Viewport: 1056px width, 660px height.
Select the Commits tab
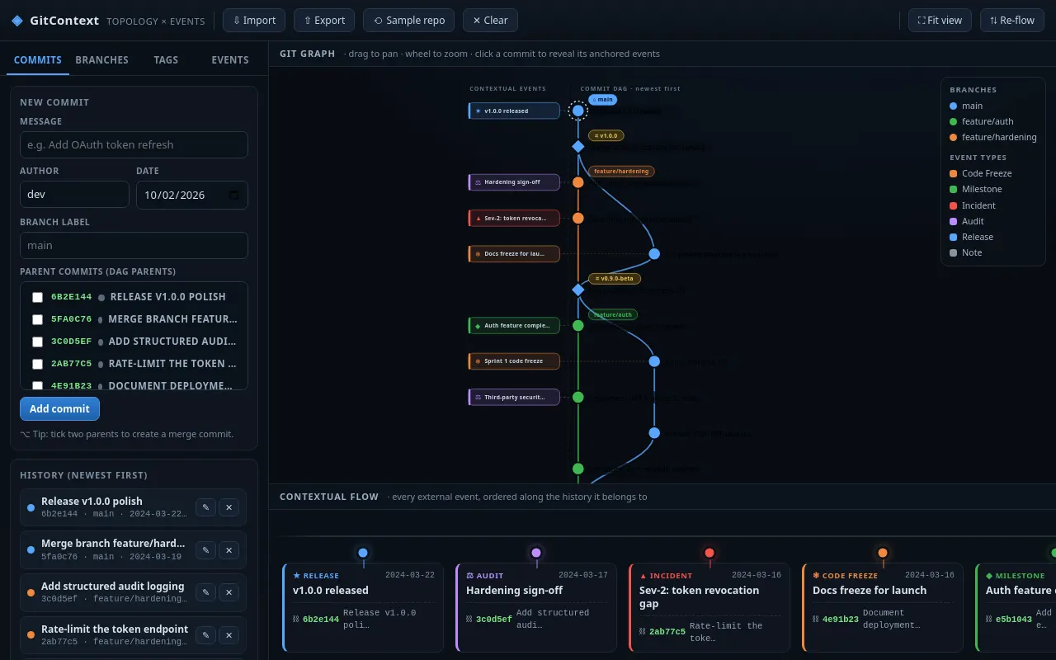tap(38, 59)
